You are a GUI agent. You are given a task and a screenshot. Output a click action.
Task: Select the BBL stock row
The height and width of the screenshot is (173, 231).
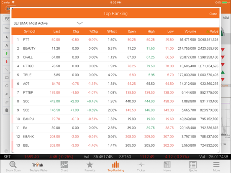pos(116,145)
